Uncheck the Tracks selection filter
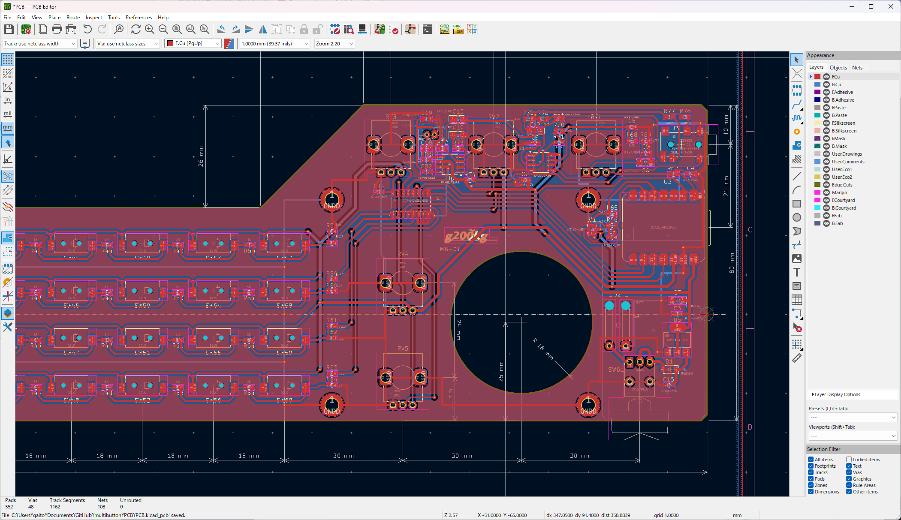901x520 pixels. pos(811,472)
